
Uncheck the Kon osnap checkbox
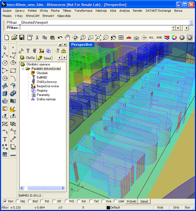click(x=5, y=201)
